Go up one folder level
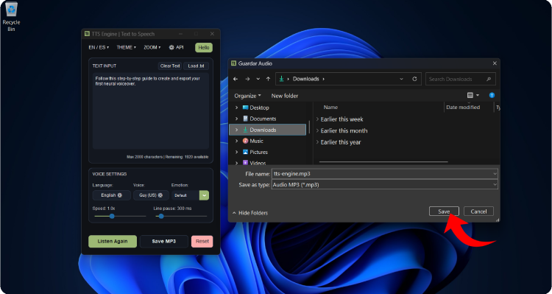 pyautogui.click(x=268, y=79)
